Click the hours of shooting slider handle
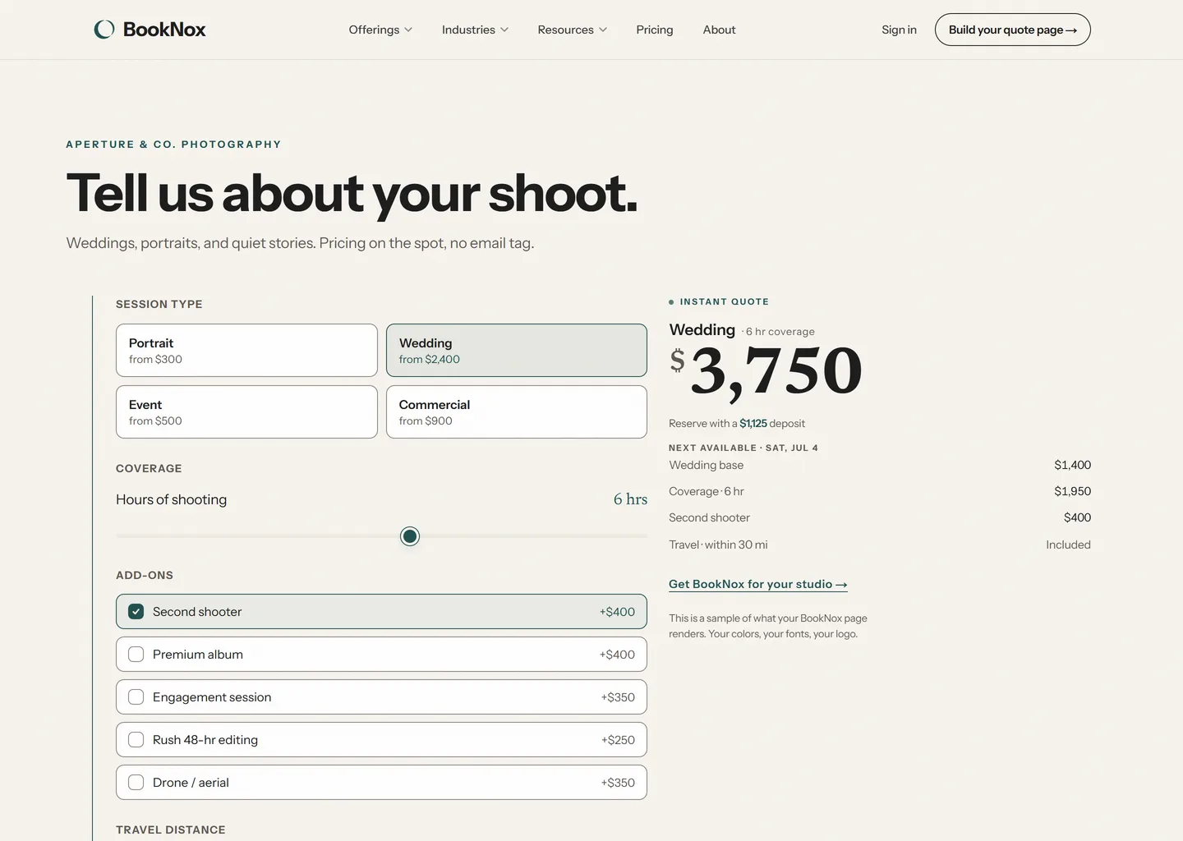Image resolution: width=1183 pixels, height=841 pixels. coord(410,536)
